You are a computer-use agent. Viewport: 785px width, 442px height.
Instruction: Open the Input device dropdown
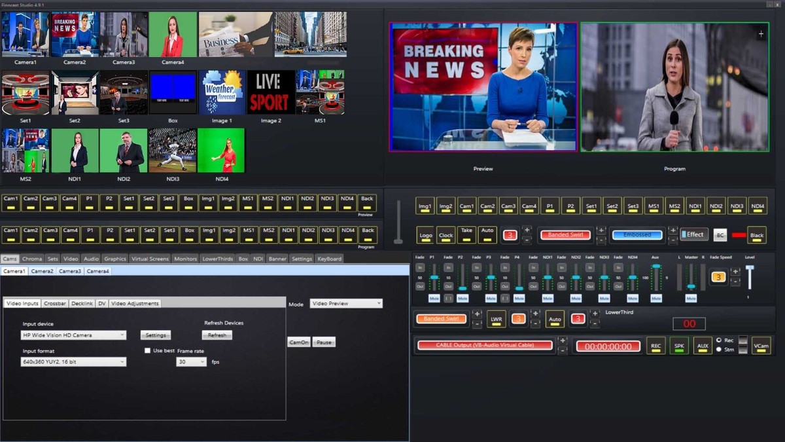click(x=73, y=335)
